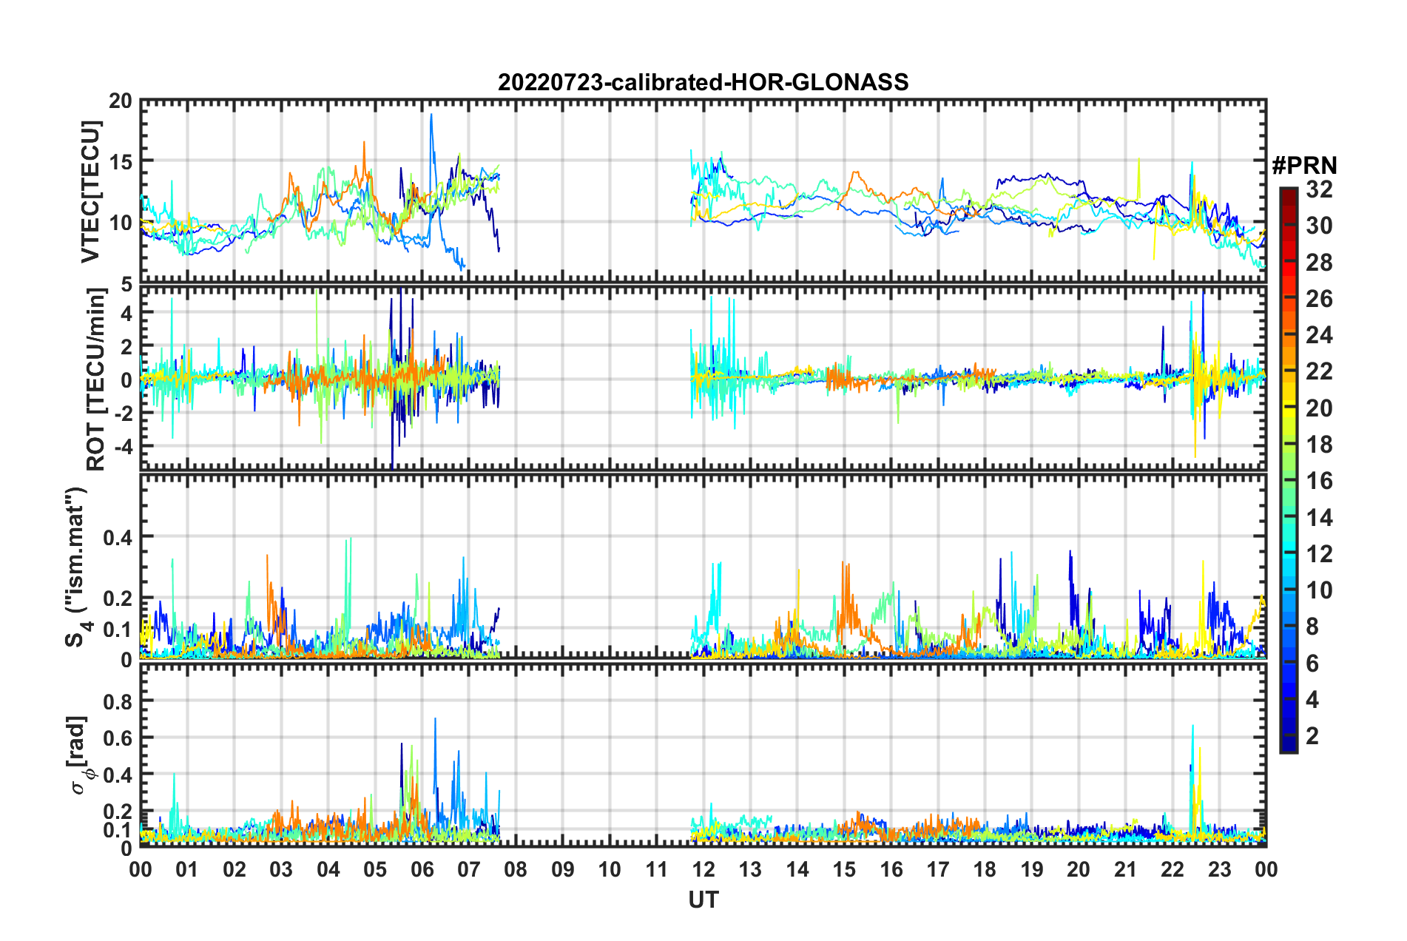Select colorbar tick label 28

point(1319,262)
